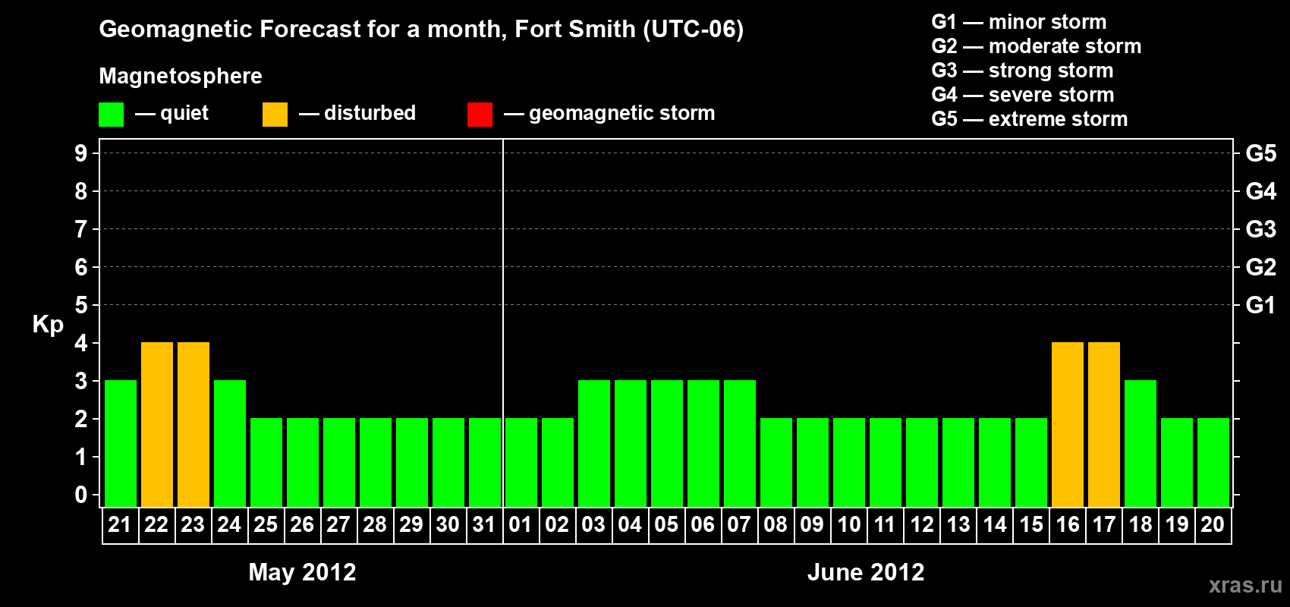Click date label '26' on the x-axis

pos(302,524)
